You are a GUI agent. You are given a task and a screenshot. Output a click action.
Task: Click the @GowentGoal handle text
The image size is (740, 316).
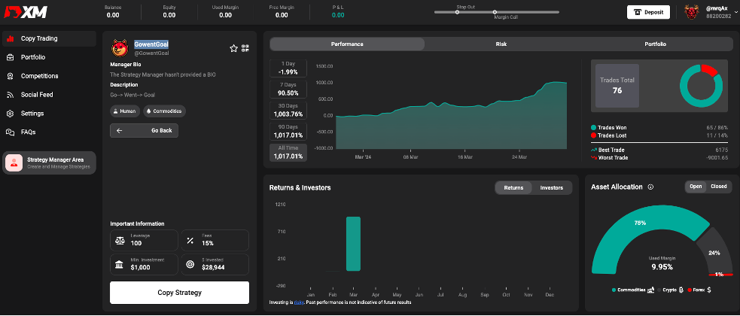tap(151, 53)
